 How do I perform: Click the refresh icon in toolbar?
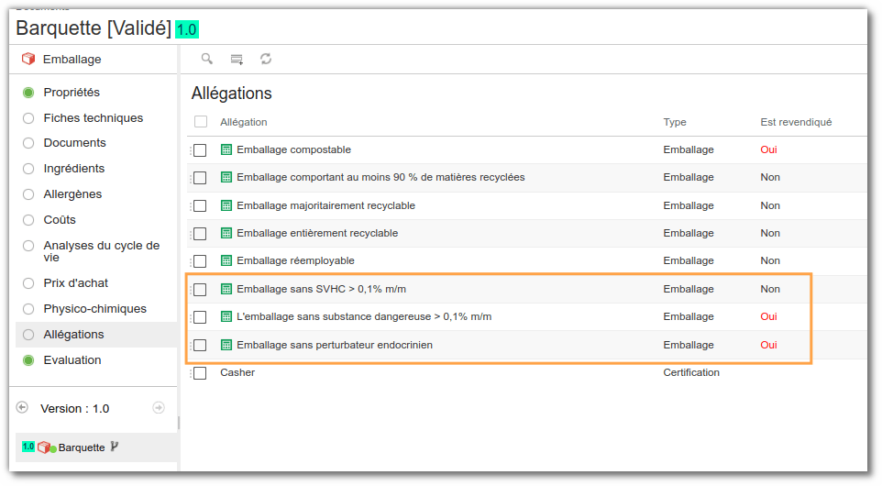266,59
